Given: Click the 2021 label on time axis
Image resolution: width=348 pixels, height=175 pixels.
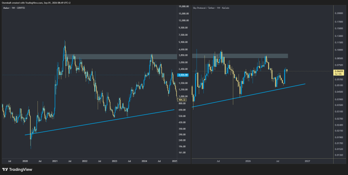Looking at the screenshot, I should [x=55, y=161].
